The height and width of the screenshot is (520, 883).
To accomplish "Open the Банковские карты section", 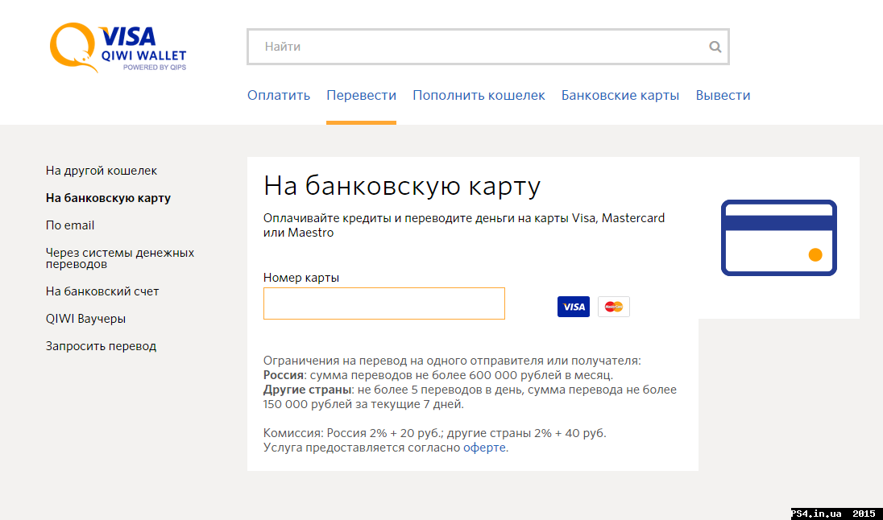I will point(620,94).
